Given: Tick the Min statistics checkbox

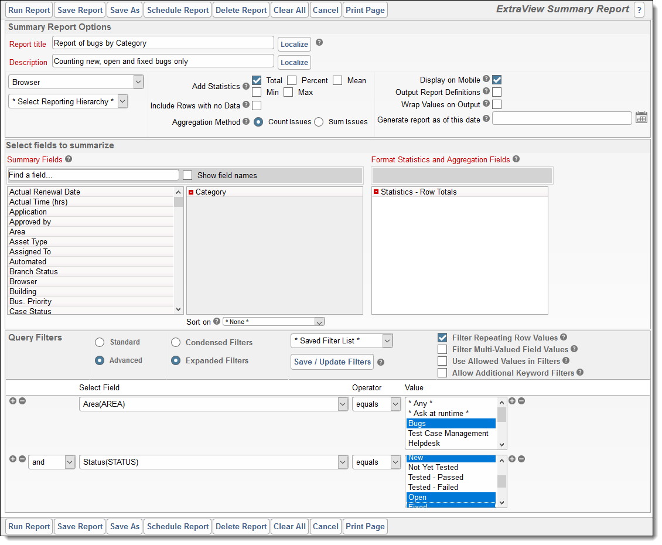Looking at the screenshot, I should (x=257, y=92).
